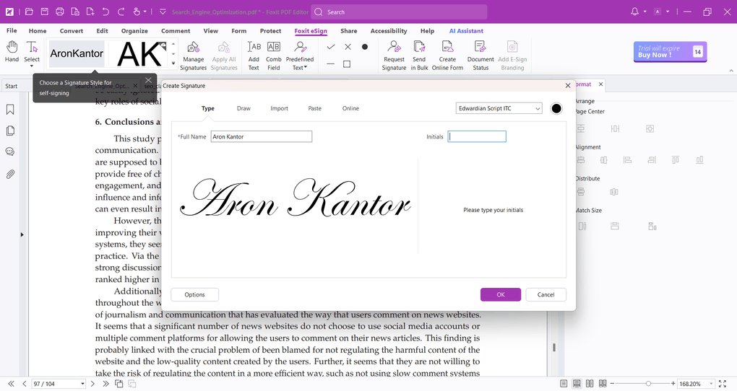Click the OK button
Viewport: 737px width, 391px height.
pos(500,294)
